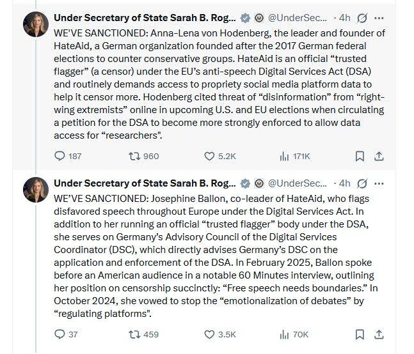Viewport: 414px width, 354px height.
Task: Reply to the Anna-Lena von Hodenberg post
Action: [x=60, y=156]
